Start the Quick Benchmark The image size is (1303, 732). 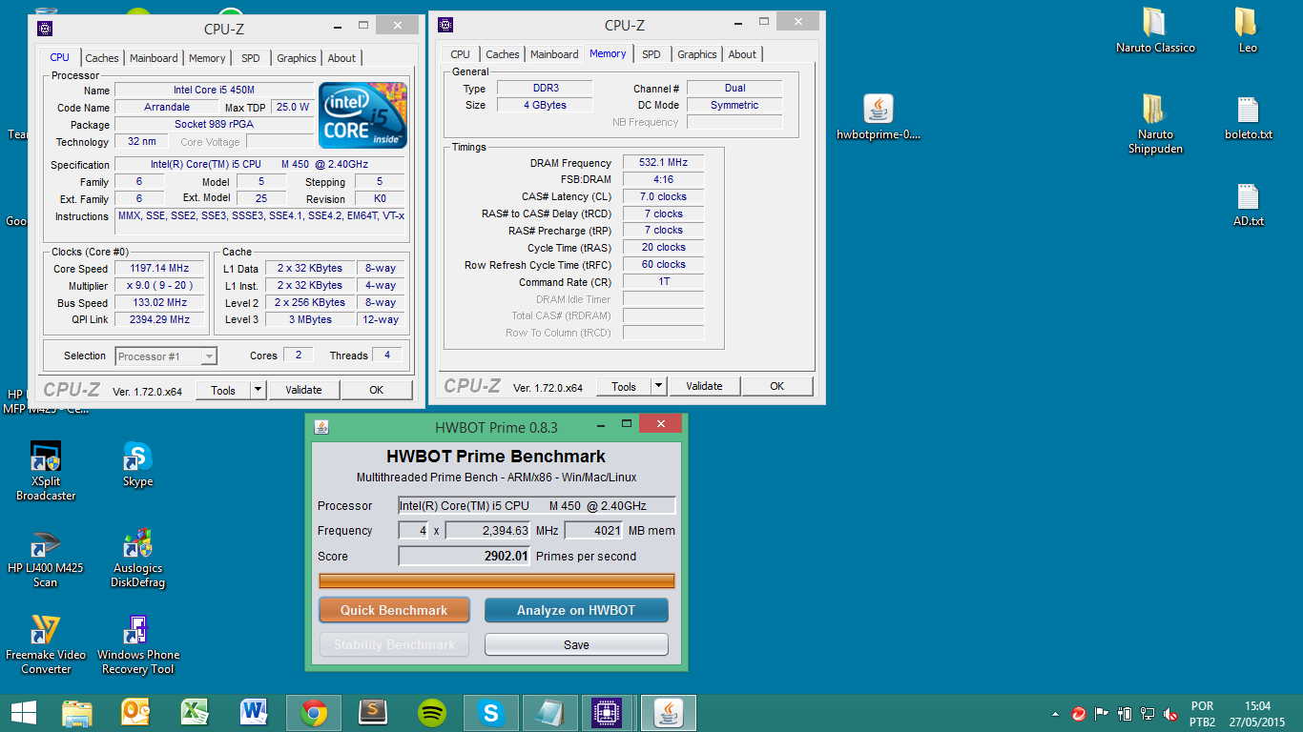(394, 610)
